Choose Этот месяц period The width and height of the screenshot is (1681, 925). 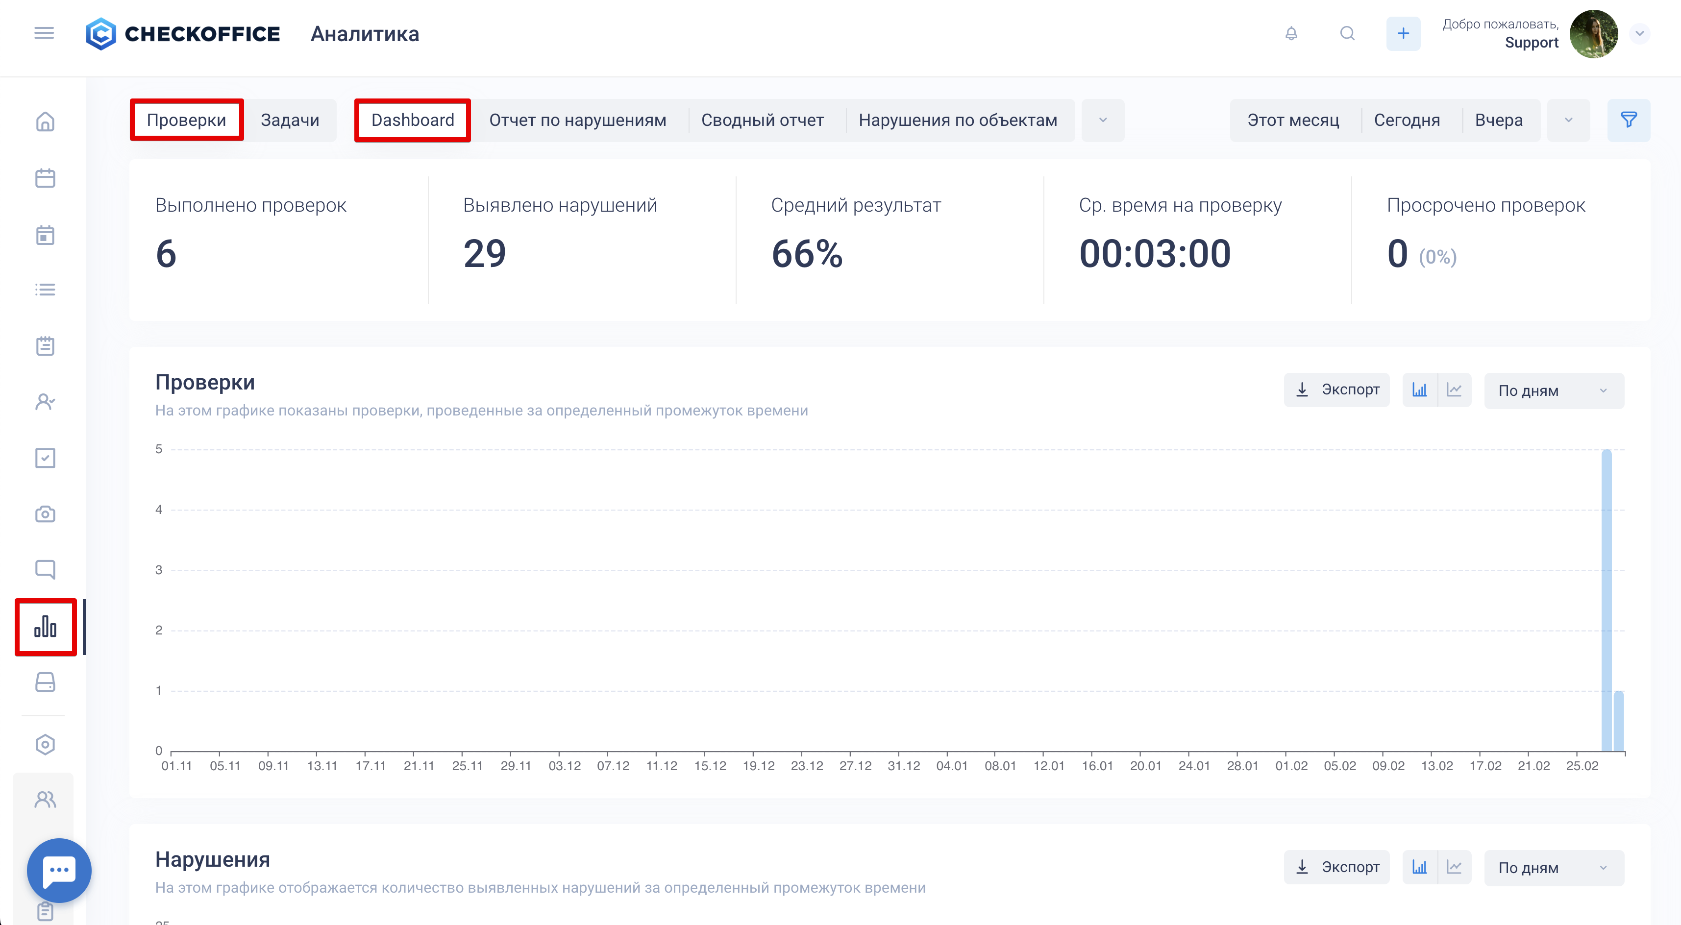[x=1293, y=120]
